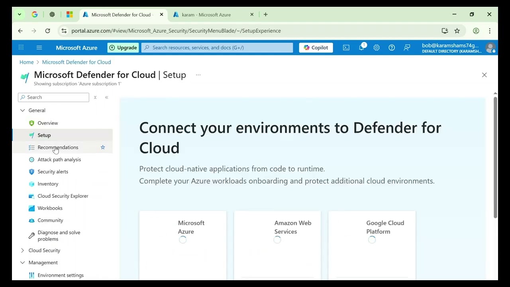Select the Microsoft Azure environment card
The width and height of the screenshot is (510, 287).
click(183, 245)
